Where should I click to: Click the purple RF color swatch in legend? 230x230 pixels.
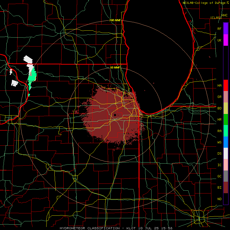[x=226, y=29]
